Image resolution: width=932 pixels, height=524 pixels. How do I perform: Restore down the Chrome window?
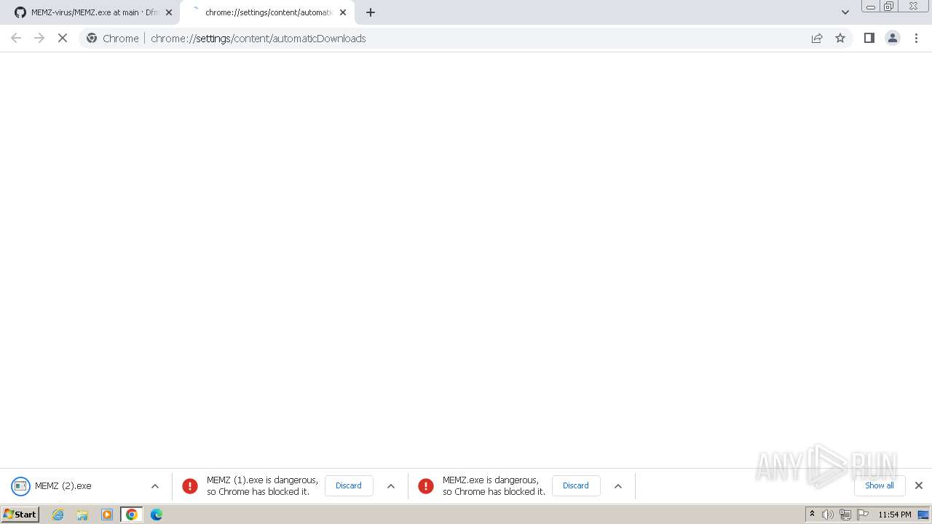889,7
